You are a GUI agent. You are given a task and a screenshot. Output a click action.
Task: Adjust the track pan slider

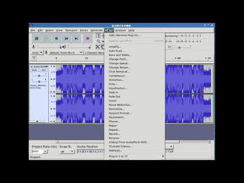pyautogui.click(x=39, y=82)
